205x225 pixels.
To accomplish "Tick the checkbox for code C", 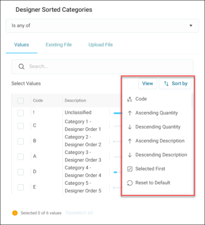I will (20, 126).
